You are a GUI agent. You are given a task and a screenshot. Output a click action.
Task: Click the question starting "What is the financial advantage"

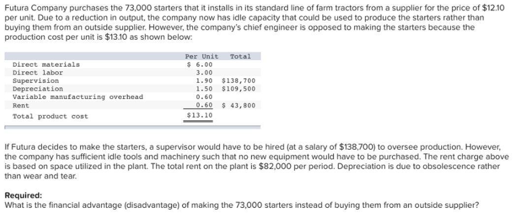coord(241,204)
